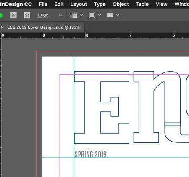The image size is (189, 177).
Task: Open the File menu
Action: (x=43, y=4)
